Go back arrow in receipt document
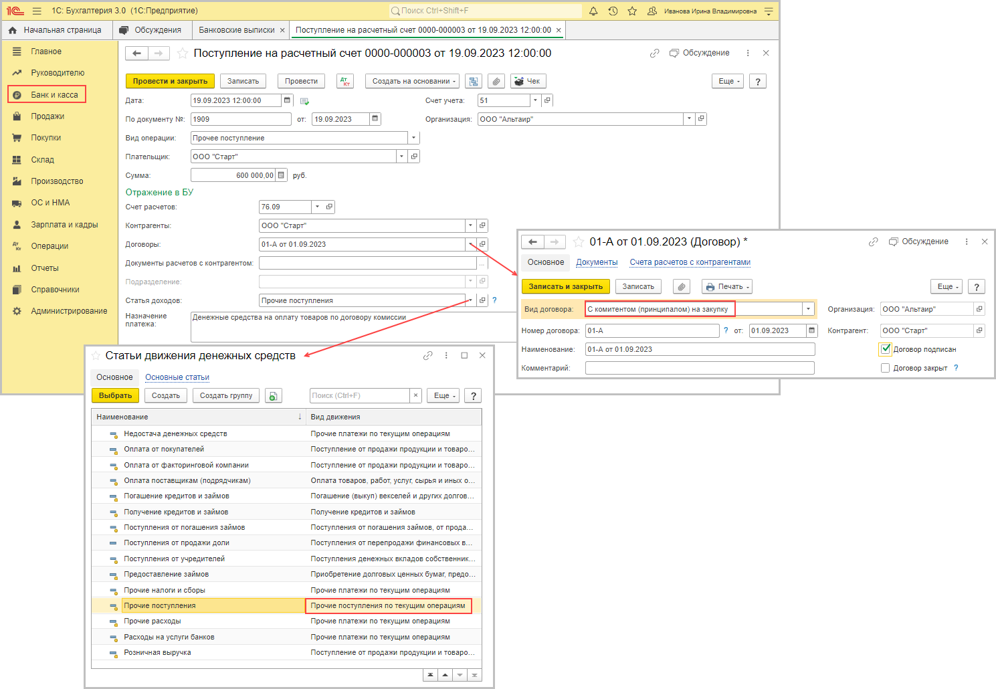 coord(136,54)
